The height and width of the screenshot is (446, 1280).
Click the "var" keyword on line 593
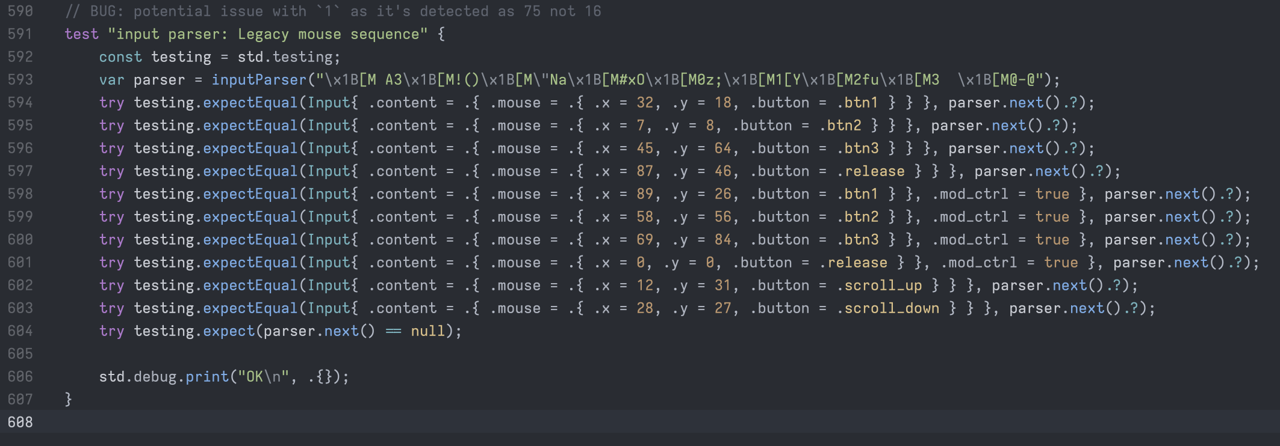coord(112,80)
